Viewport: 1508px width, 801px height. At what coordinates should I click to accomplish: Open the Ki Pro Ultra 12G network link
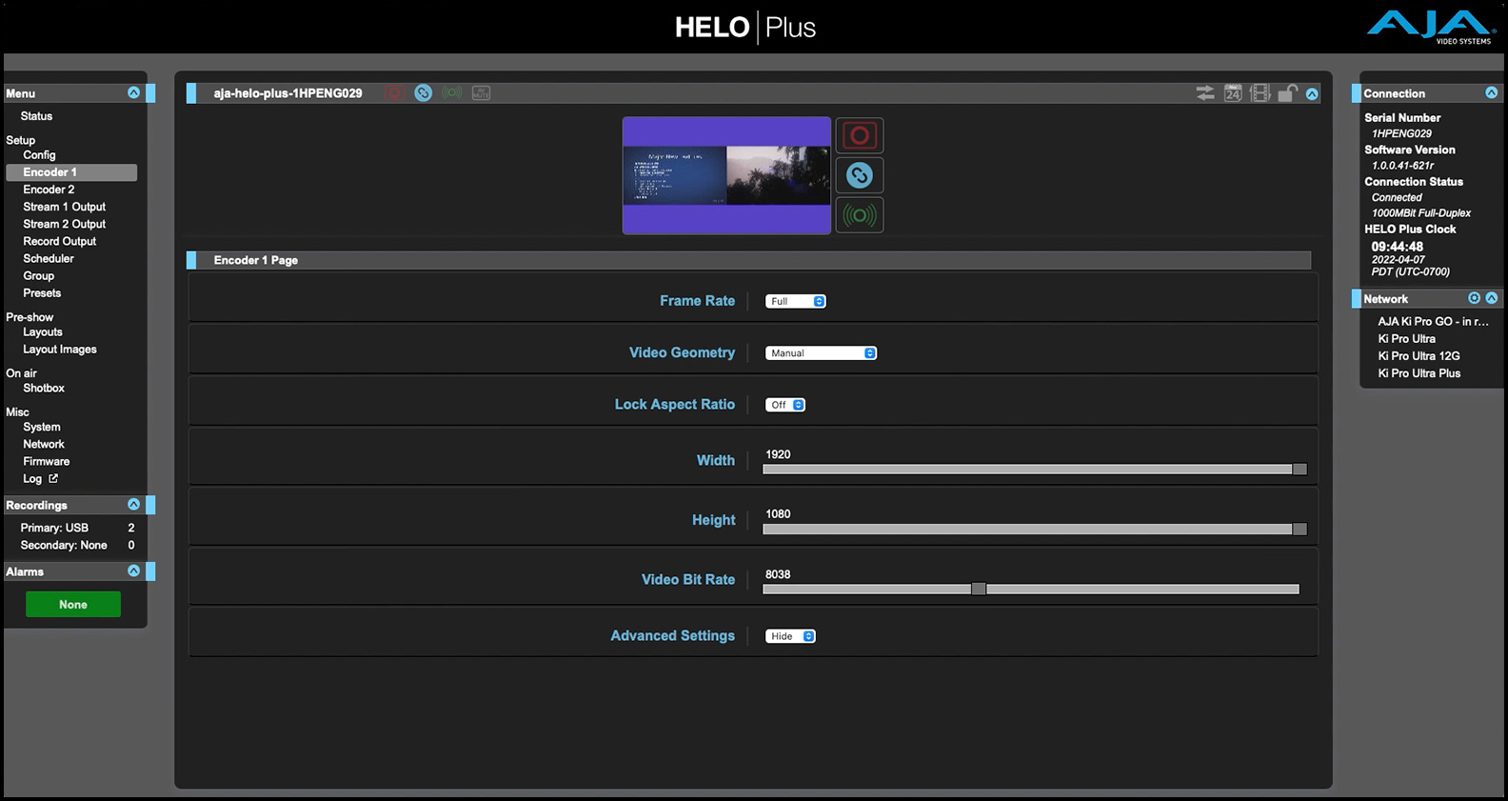click(x=1419, y=356)
